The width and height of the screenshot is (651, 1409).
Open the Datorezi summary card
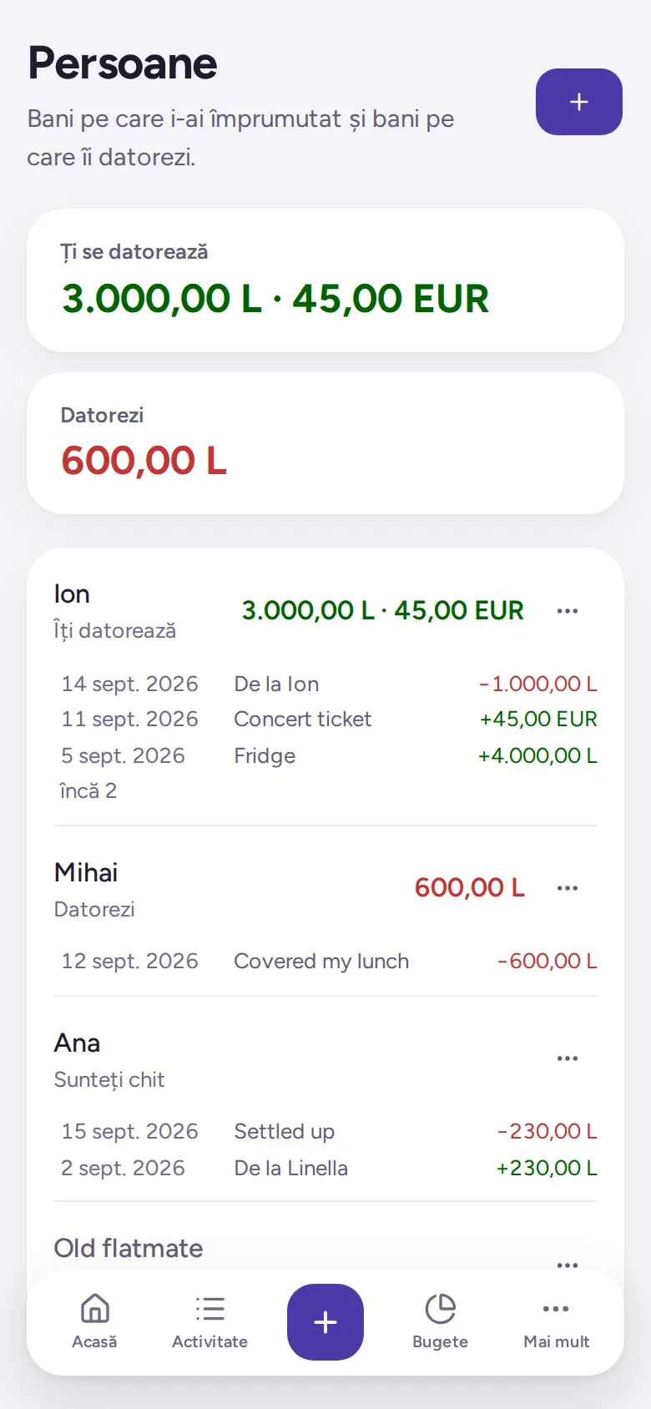point(325,443)
